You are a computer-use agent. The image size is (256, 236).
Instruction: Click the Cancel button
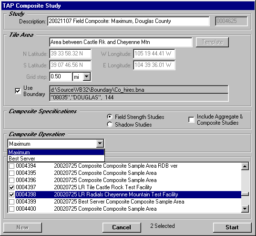[x=122, y=227]
